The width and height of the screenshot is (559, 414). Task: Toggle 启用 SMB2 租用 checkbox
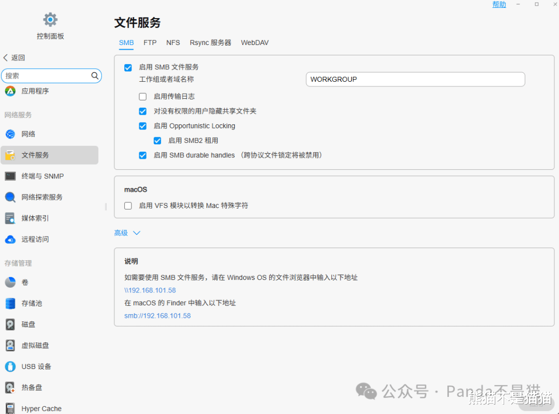point(157,140)
